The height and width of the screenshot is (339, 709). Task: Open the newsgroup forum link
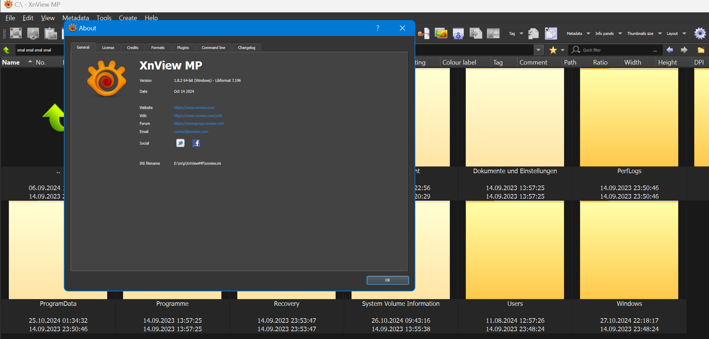(x=199, y=123)
